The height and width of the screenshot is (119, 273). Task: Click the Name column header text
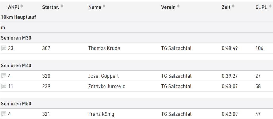(95, 7)
